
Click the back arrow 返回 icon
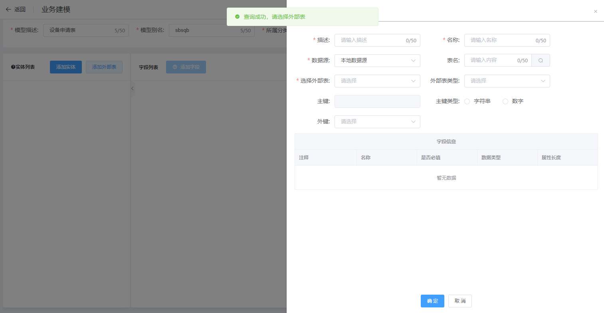pos(8,10)
